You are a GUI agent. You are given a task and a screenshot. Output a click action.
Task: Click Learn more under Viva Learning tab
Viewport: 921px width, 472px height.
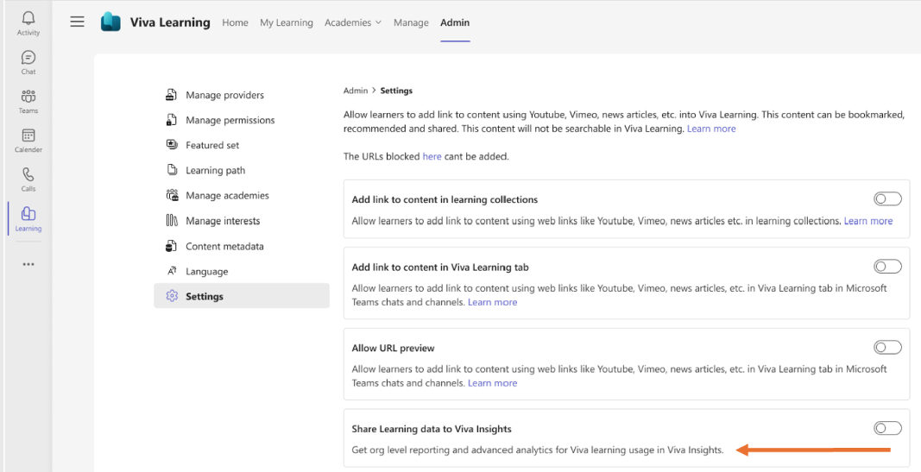click(492, 302)
